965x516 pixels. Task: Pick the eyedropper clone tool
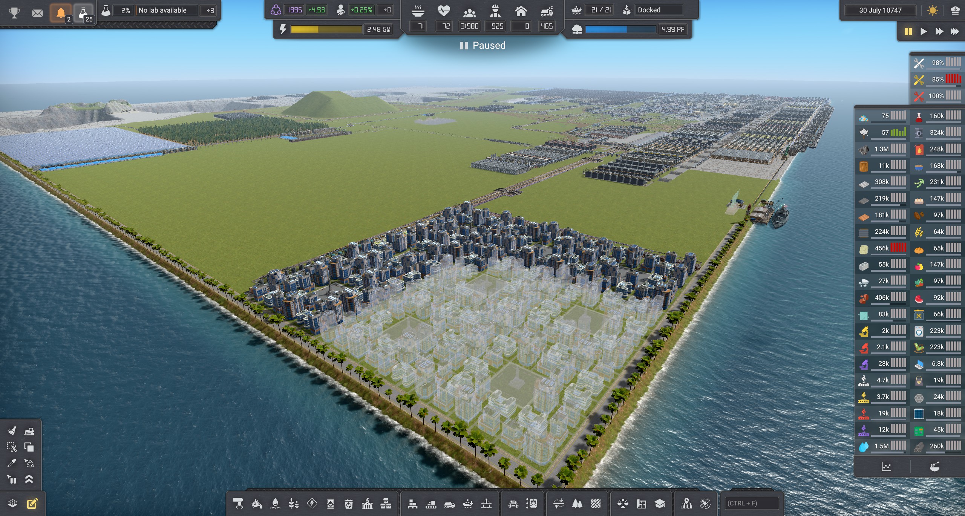tap(12, 463)
